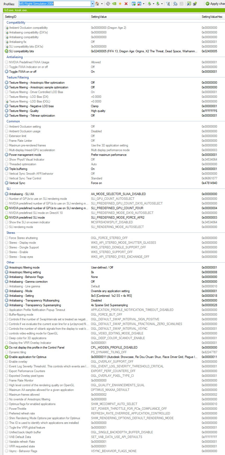Click CPL_HIDDEN_PROFILE_DISABLED value
Image resolution: width=225 pixels, height=455 pixels.
[x=114, y=348]
